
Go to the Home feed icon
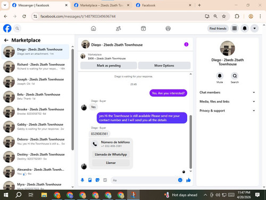coord(94,28)
